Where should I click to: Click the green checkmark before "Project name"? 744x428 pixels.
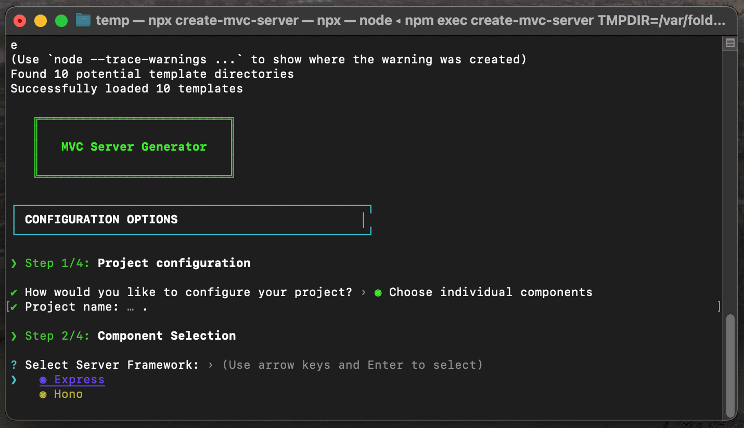point(15,306)
